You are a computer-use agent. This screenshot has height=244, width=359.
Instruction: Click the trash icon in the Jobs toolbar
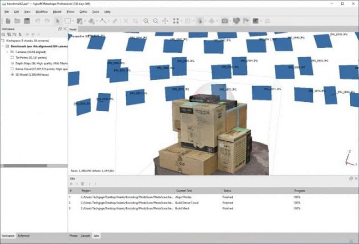coord(82,184)
